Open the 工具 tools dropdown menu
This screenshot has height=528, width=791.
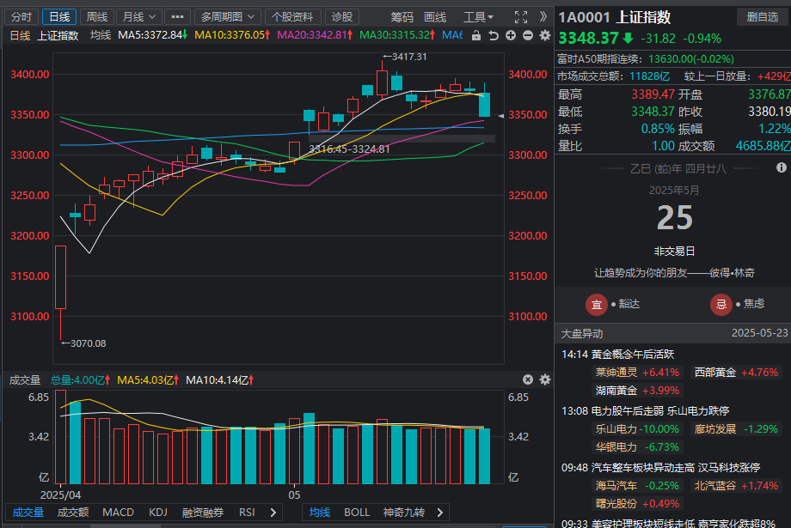click(478, 16)
